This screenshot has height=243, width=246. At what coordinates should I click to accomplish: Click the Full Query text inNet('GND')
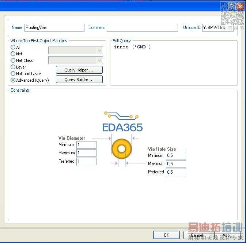tap(132, 47)
